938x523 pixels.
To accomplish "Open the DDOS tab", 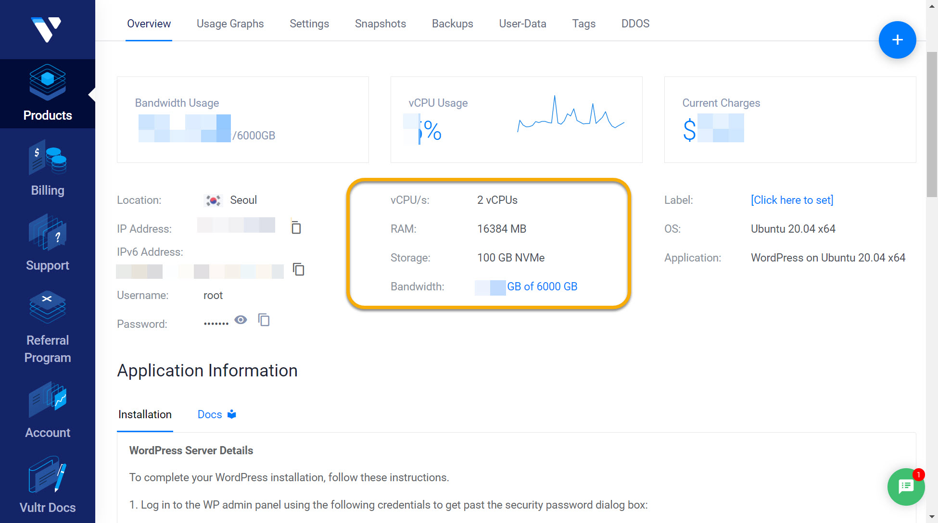I will click(635, 24).
